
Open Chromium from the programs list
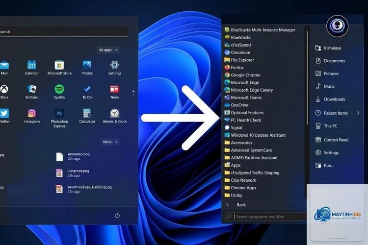tap(237, 52)
